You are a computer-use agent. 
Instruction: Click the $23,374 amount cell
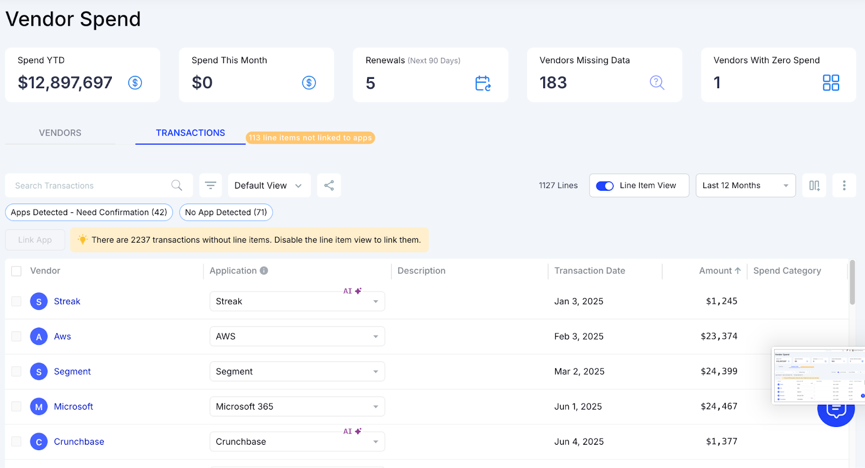(x=719, y=336)
